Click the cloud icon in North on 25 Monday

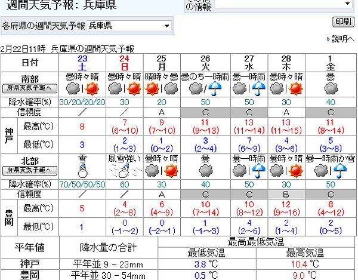point(152,171)
